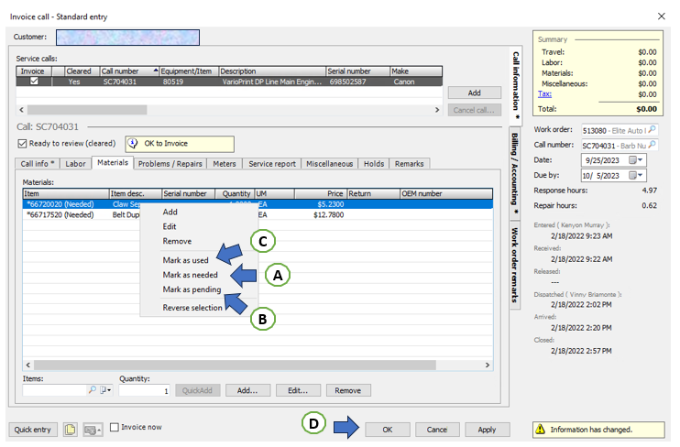
Task: Select the *66717520 (Needed) material row
Action: pos(258,214)
